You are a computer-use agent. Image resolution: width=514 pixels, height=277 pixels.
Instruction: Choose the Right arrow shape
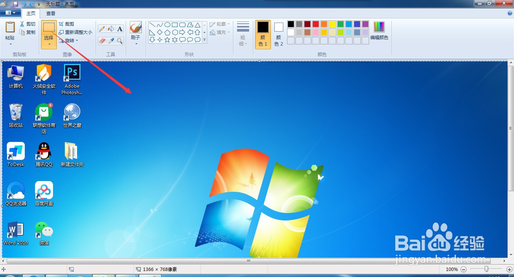point(182,32)
